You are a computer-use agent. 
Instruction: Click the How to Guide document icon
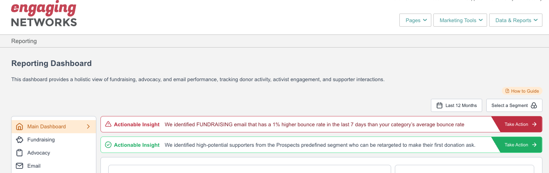(507, 91)
